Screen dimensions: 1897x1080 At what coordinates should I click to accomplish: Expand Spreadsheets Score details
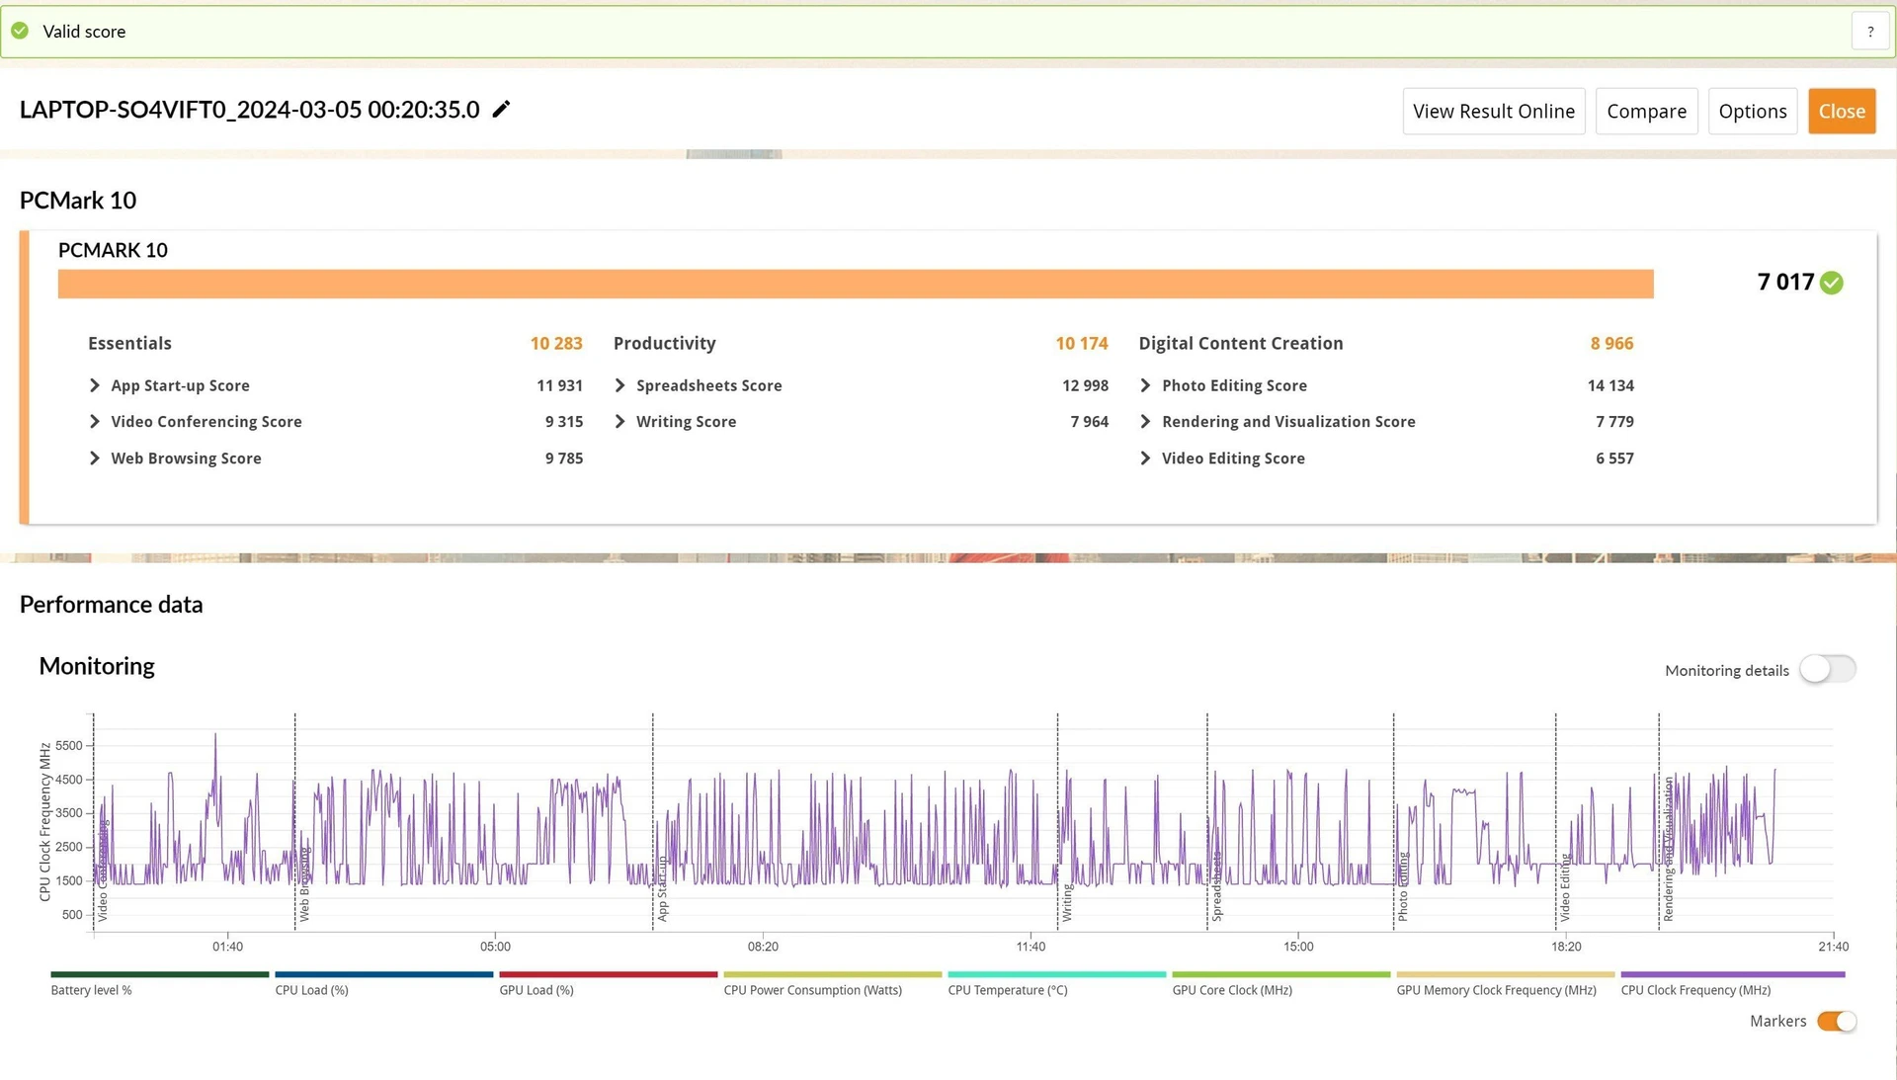(619, 385)
